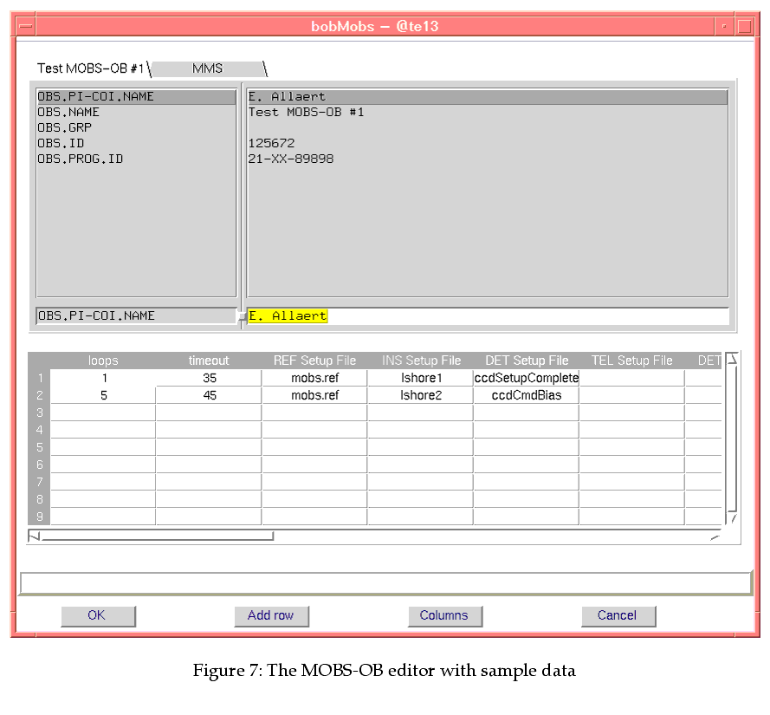The height and width of the screenshot is (715, 770).
Task: Select OBS.NAME in the keyword list
Action: point(137,112)
